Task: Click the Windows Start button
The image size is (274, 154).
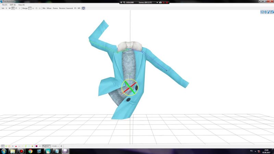Action: (x=3, y=151)
